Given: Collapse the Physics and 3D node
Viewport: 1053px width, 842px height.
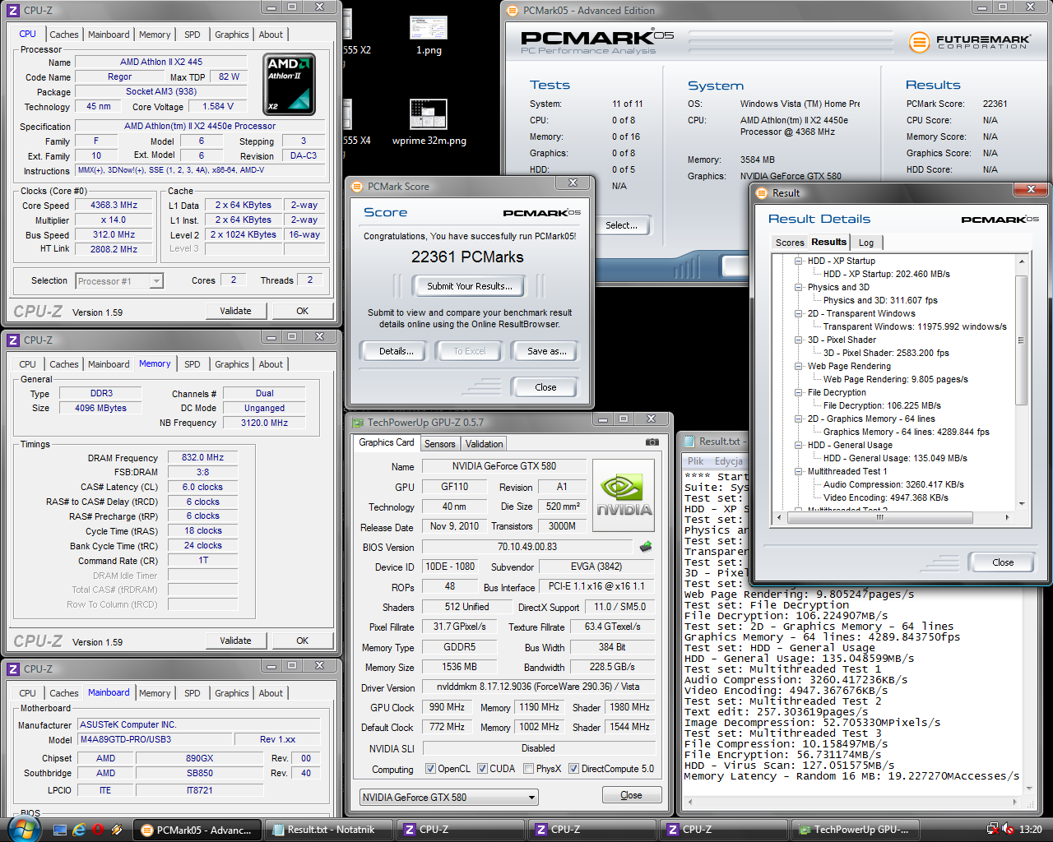Looking at the screenshot, I should click(799, 287).
